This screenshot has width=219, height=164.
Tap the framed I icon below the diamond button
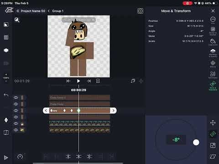pyautogui.click(x=6, y=133)
